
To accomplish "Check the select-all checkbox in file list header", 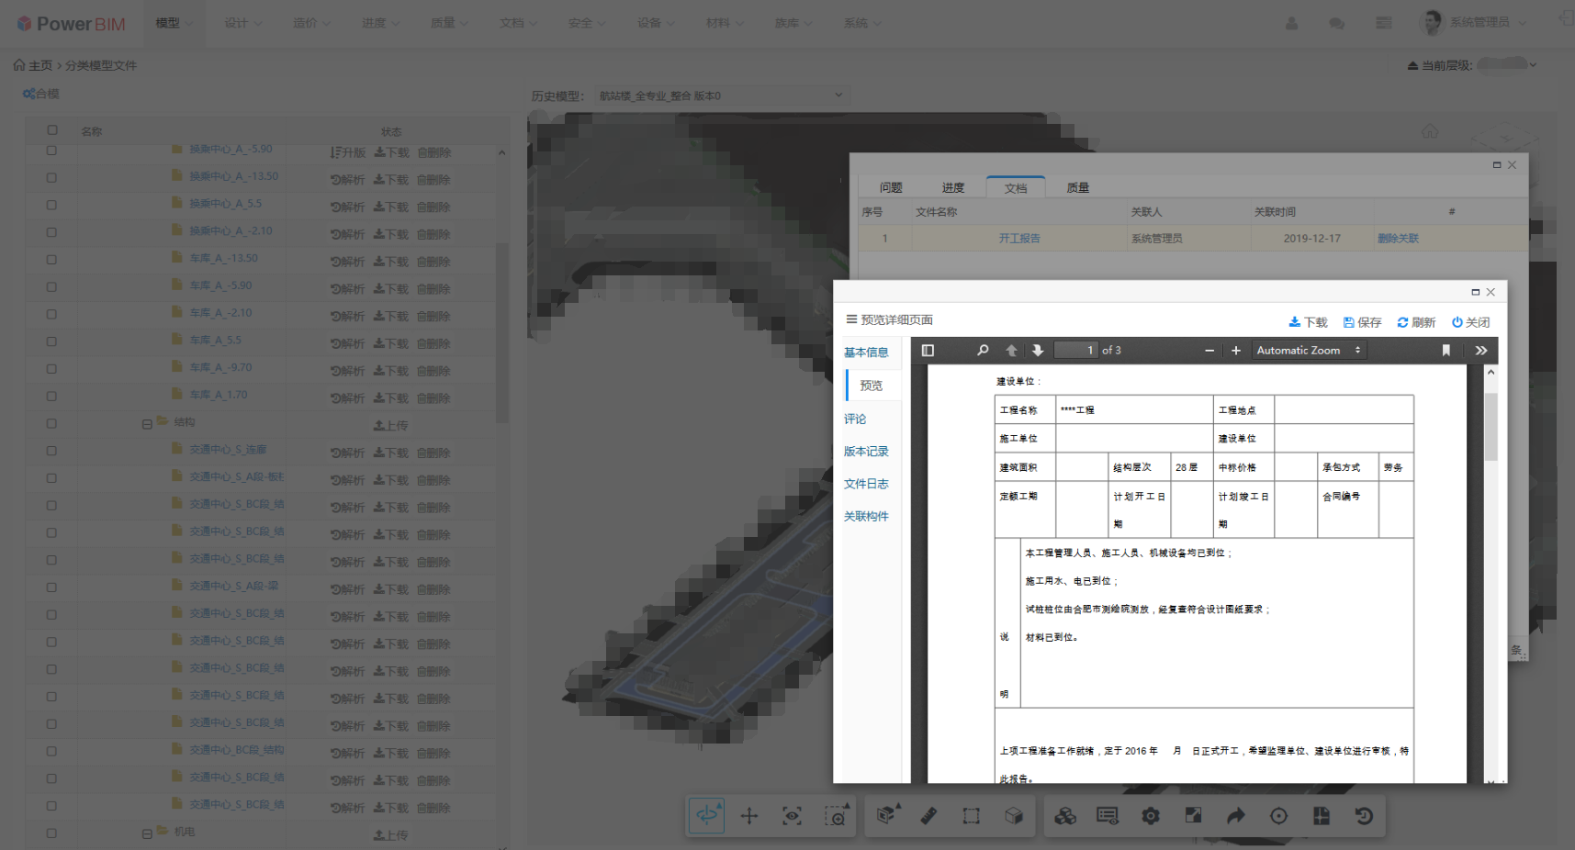I will pos(52,130).
